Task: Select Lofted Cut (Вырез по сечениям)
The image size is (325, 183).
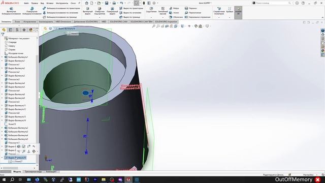Action: coord(131,13)
